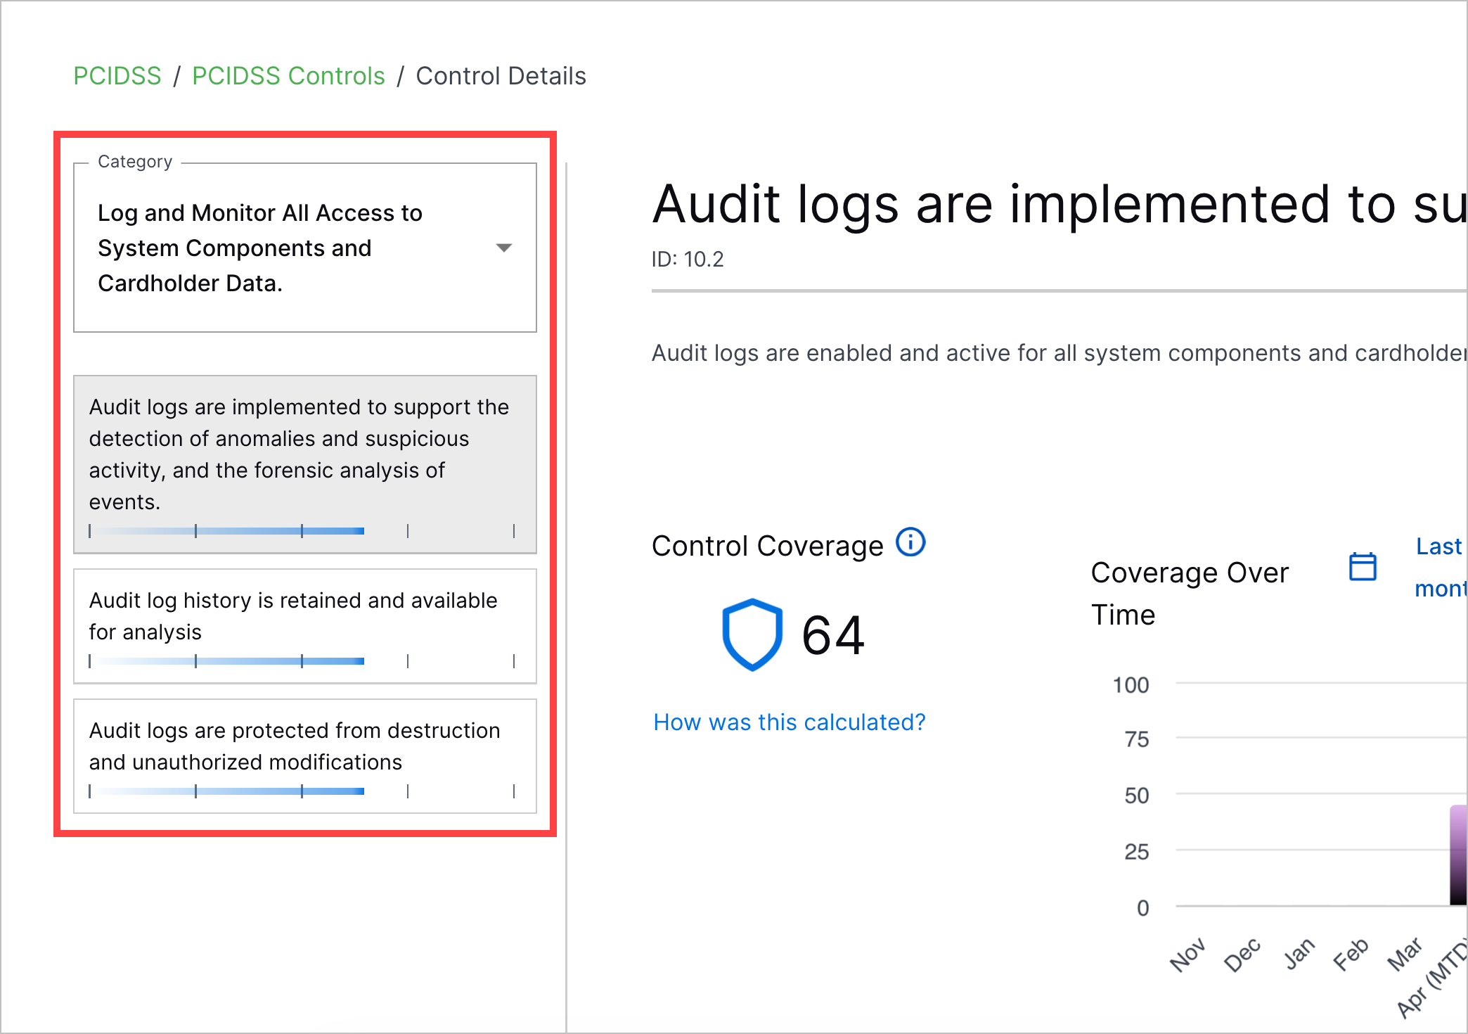Click coverage bar under 'Audit logs are implemented'
1468x1034 pixels.
[302, 531]
